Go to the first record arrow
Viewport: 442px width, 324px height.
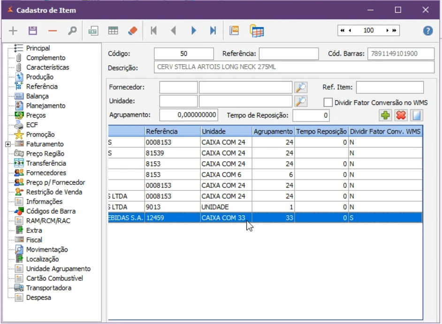(153, 31)
